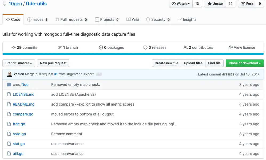The image size is (266, 160).
Task: Click the commits history clock icon
Action: [14, 47]
